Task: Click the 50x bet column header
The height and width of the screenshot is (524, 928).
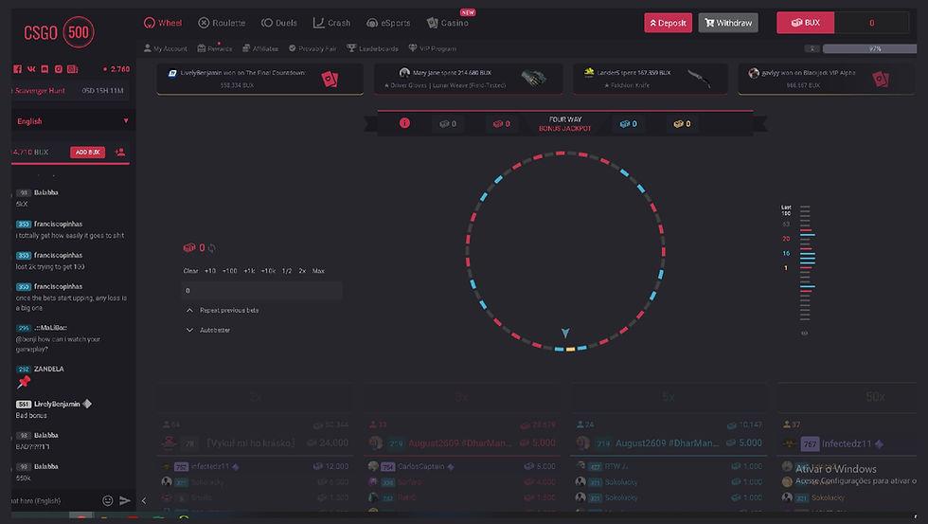Action: 847,397
